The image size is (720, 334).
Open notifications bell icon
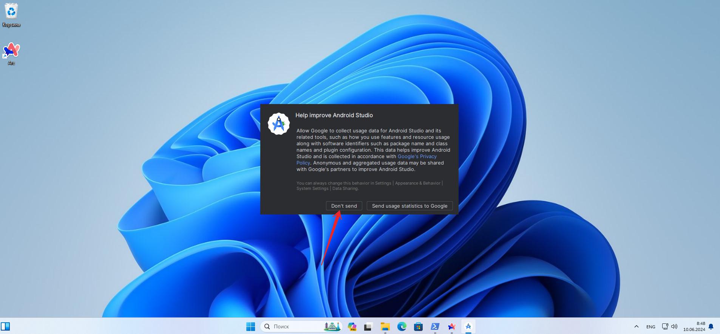coord(711,326)
